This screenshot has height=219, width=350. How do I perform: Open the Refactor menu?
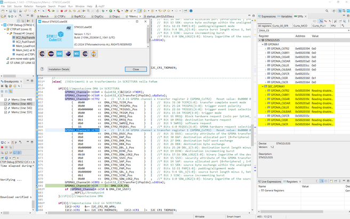point(29,6)
